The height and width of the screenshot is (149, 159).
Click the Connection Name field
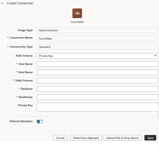point(97,39)
